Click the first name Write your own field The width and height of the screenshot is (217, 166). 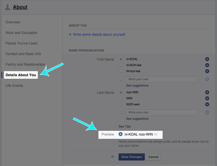161,79
